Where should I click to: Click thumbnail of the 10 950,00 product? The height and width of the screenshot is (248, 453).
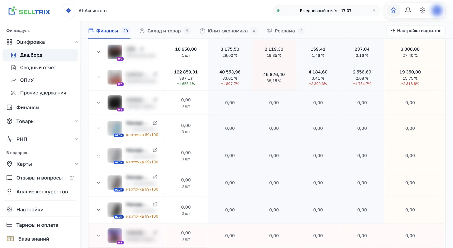pos(115,52)
